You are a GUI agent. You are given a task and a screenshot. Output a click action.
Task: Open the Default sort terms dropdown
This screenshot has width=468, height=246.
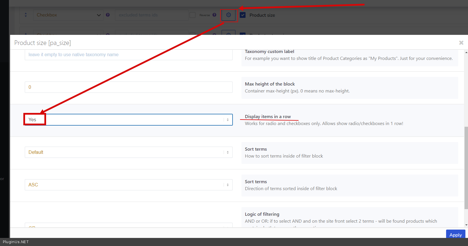point(129,152)
